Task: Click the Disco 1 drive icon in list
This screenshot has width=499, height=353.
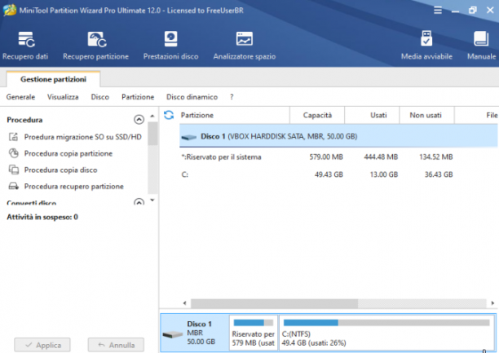Action: pyautogui.click(x=188, y=137)
